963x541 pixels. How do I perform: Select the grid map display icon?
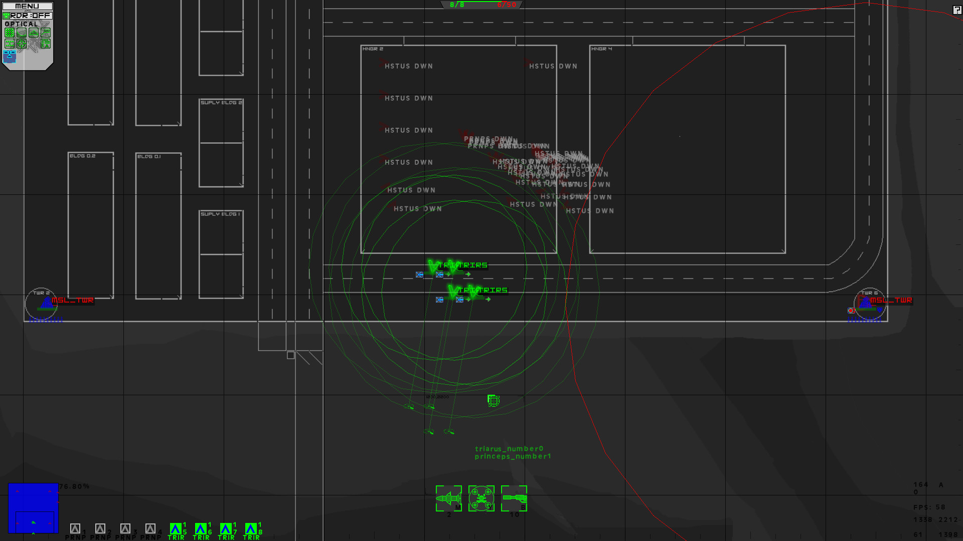tap(9, 32)
